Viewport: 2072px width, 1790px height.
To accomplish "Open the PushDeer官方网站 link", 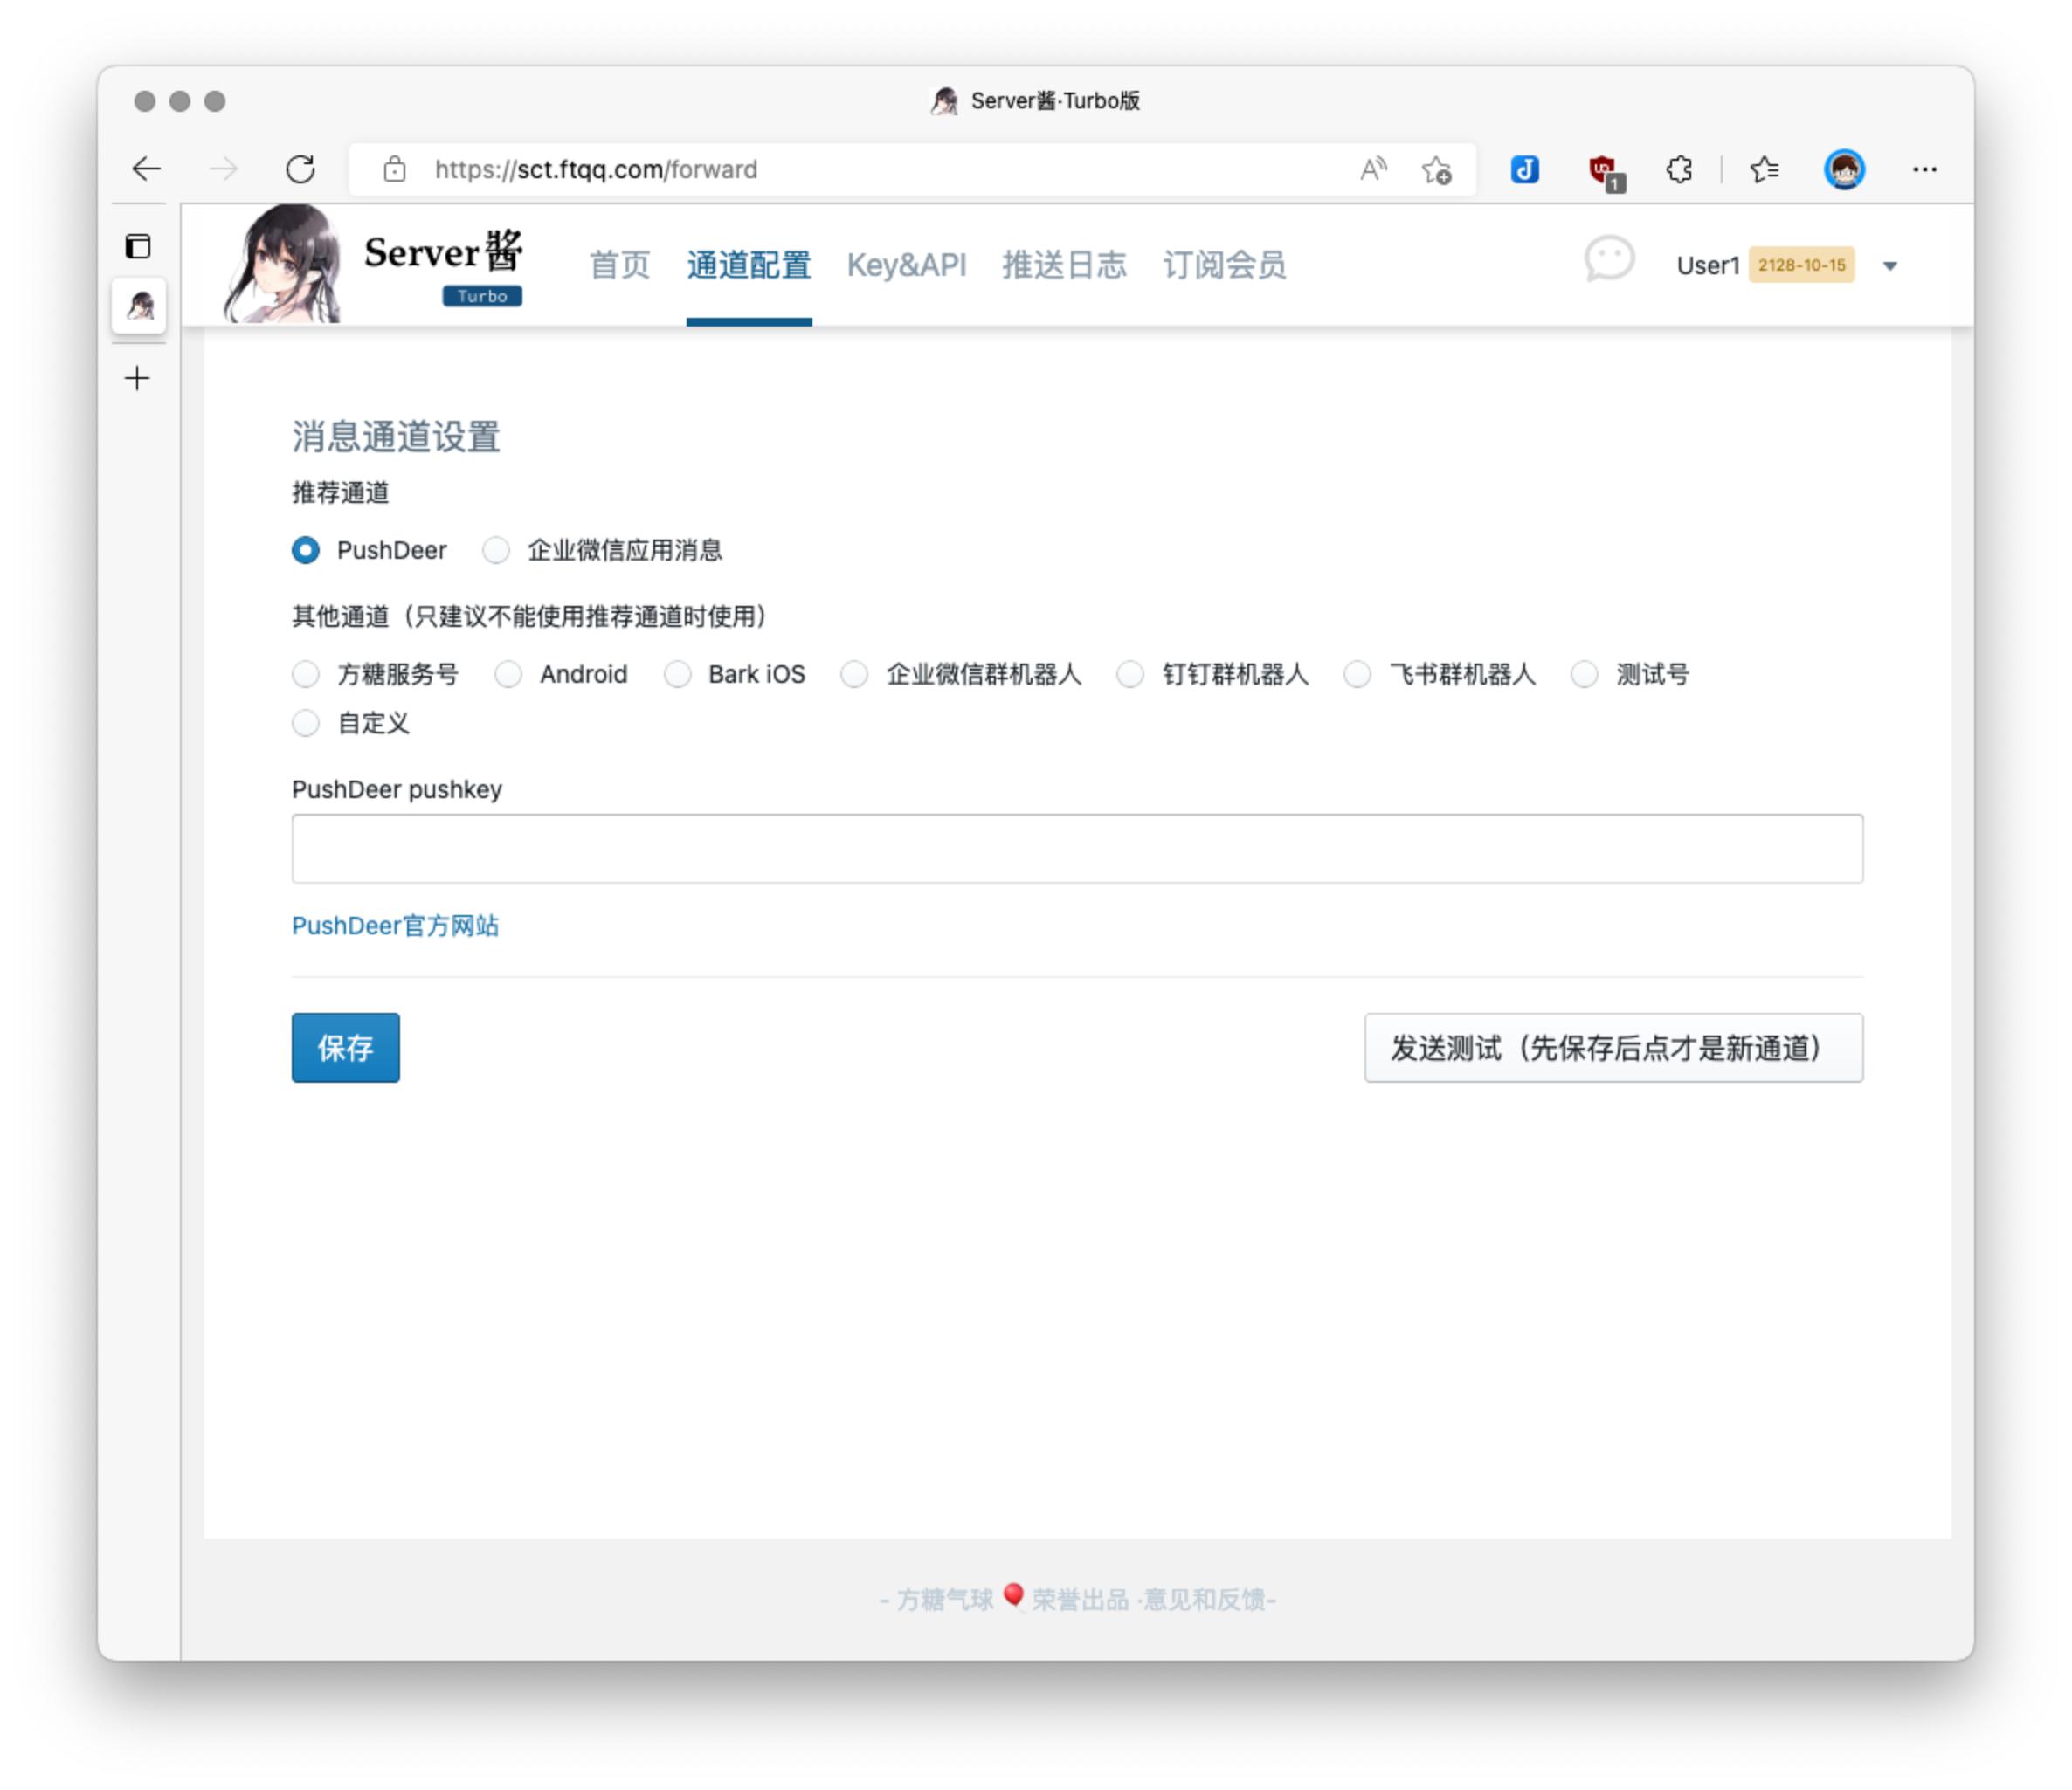I will [396, 926].
